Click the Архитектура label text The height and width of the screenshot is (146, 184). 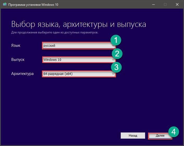(22, 74)
